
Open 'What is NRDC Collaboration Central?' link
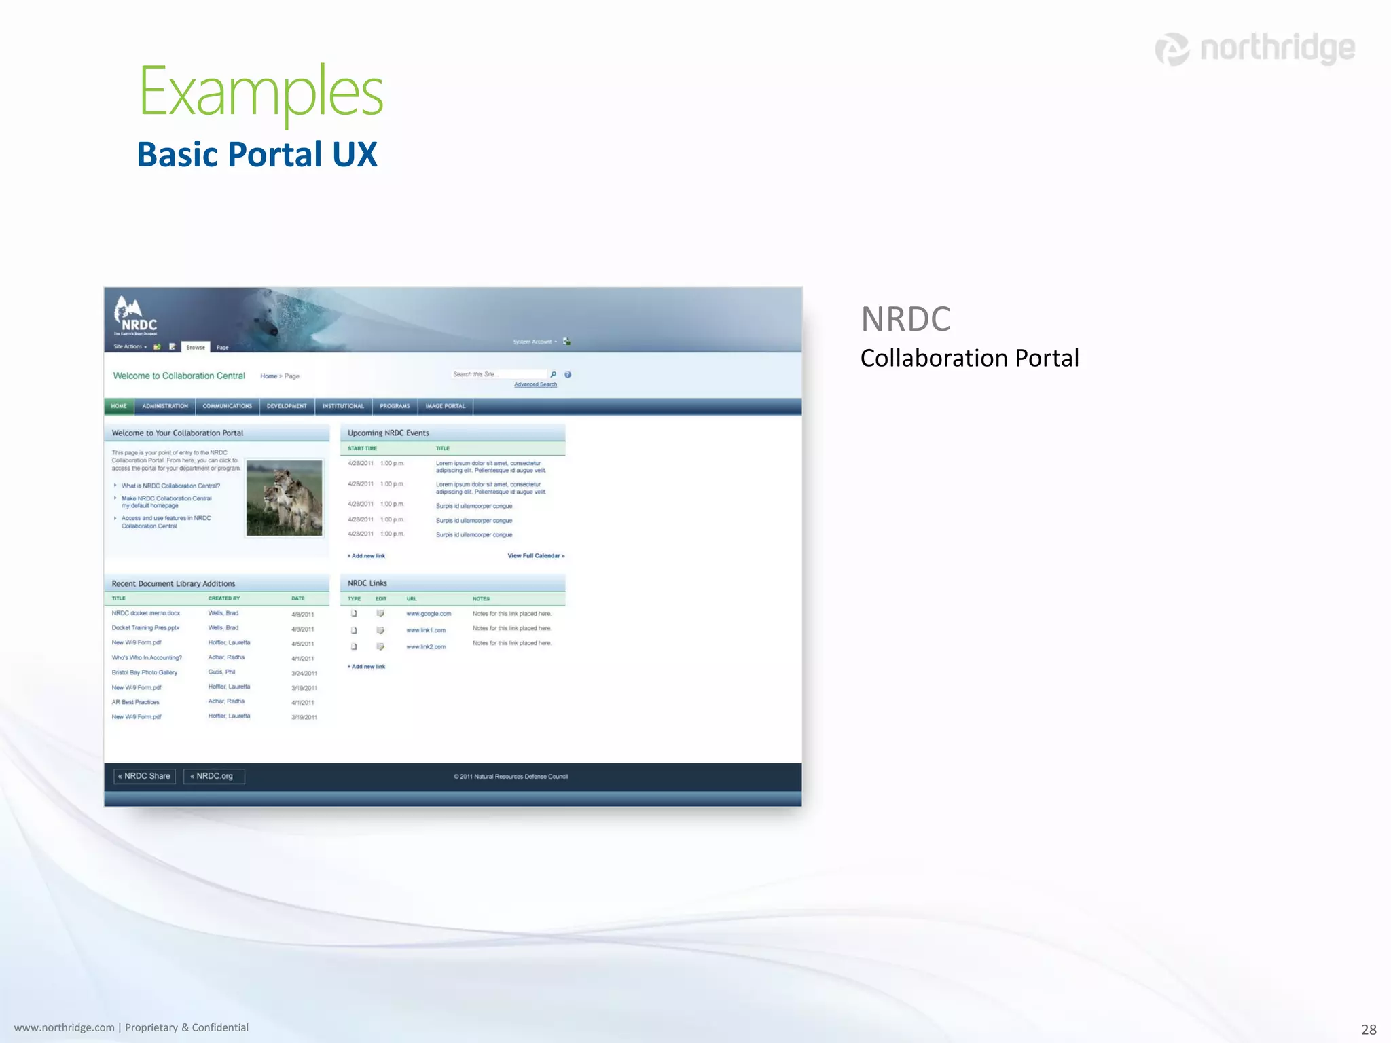170,486
